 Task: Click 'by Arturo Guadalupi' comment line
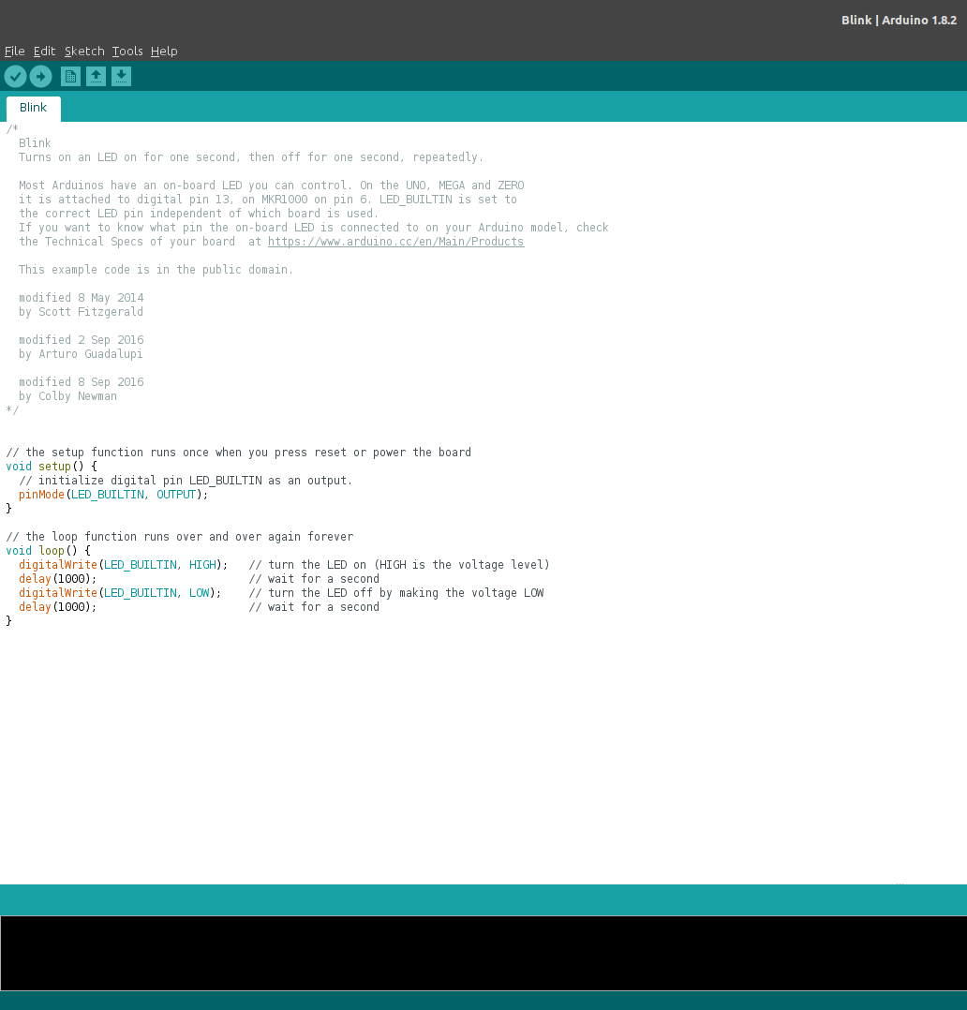coord(81,354)
